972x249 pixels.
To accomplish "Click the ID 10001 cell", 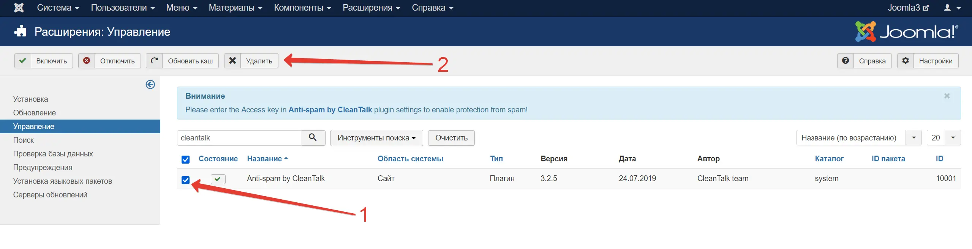I will 946,178.
